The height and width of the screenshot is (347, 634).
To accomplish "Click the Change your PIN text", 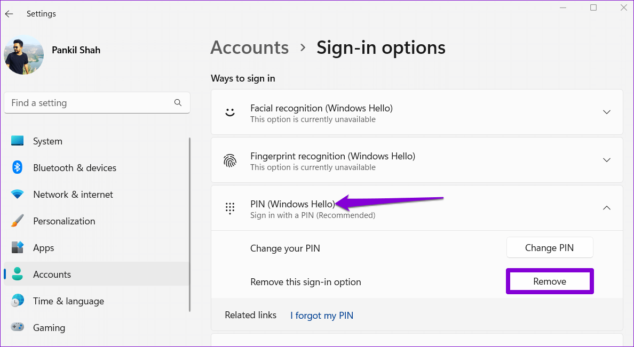I will [285, 248].
